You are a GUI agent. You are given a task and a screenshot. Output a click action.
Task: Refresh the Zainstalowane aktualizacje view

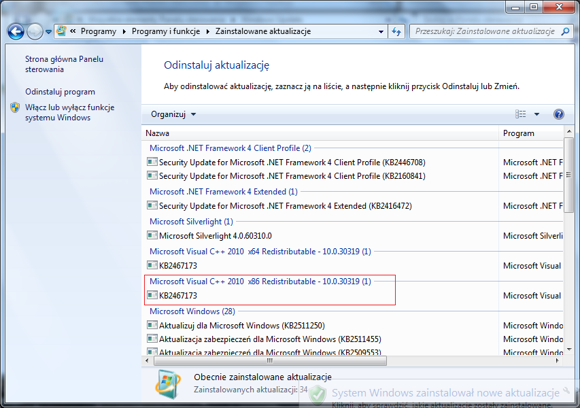[396, 32]
